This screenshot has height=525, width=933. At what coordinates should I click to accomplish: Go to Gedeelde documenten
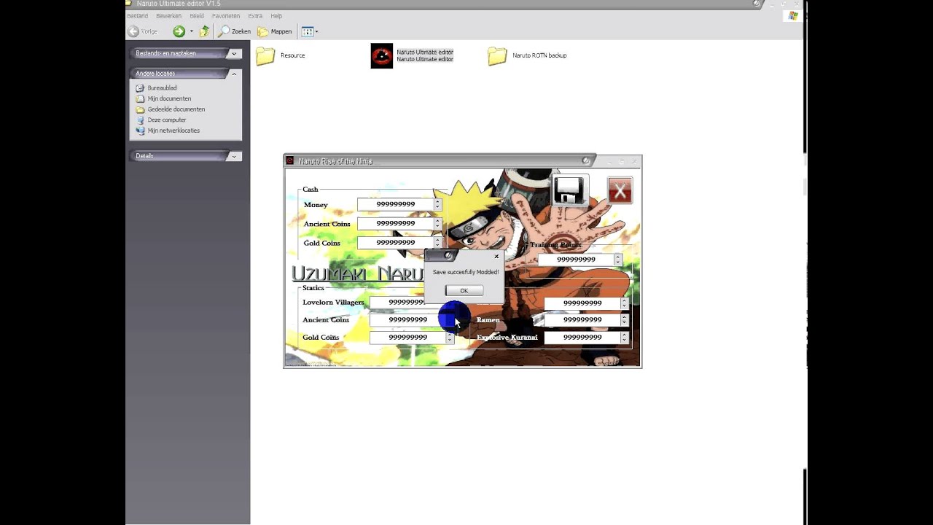point(176,109)
